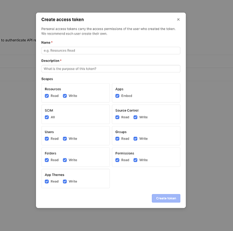
Task: Click the Create token button
Action: coord(166,198)
